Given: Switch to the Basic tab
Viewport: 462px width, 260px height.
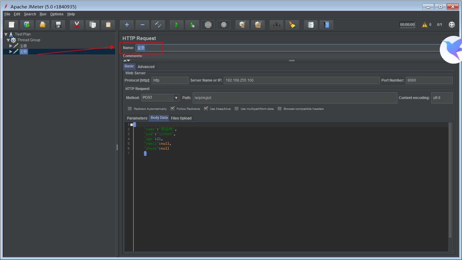Looking at the screenshot, I should 129,66.
